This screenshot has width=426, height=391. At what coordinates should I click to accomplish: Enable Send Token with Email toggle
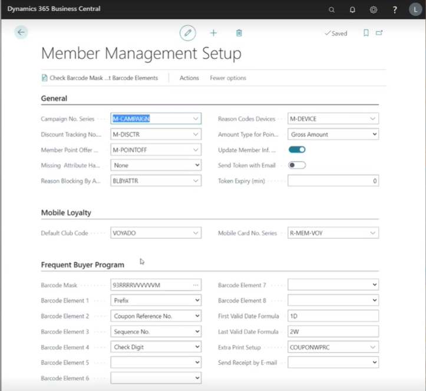[297, 165]
